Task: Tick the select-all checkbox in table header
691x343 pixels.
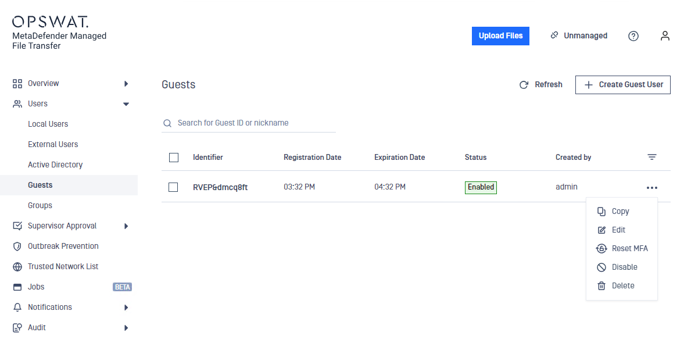Action: point(174,158)
